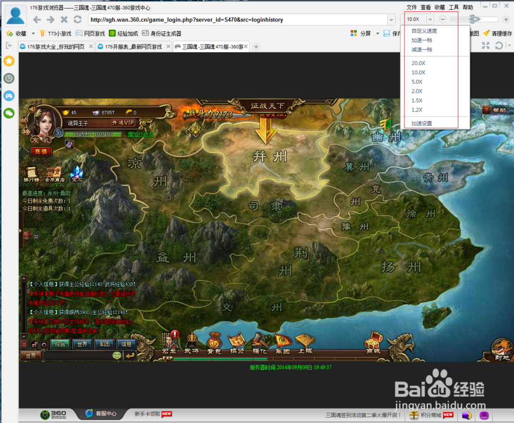This screenshot has height=423, width=514.
Task: Choose 1.2X speed option
Action: point(417,110)
